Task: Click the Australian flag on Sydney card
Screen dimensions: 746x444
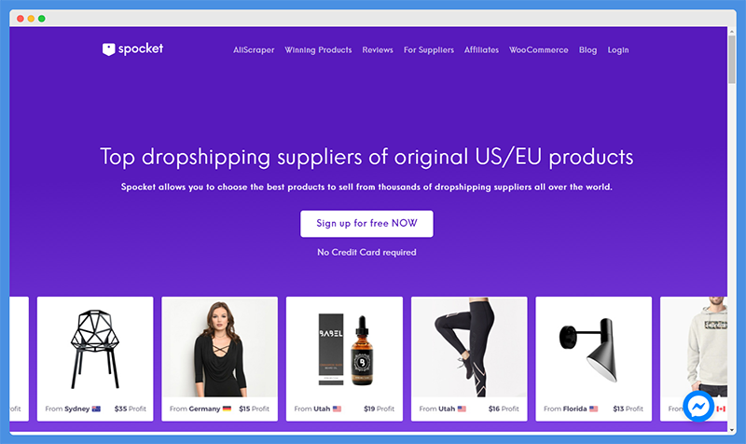Action: tap(96, 409)
